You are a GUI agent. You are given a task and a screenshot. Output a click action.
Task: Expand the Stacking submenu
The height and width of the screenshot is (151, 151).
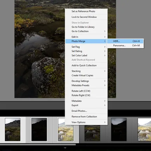tap(86, 71)
